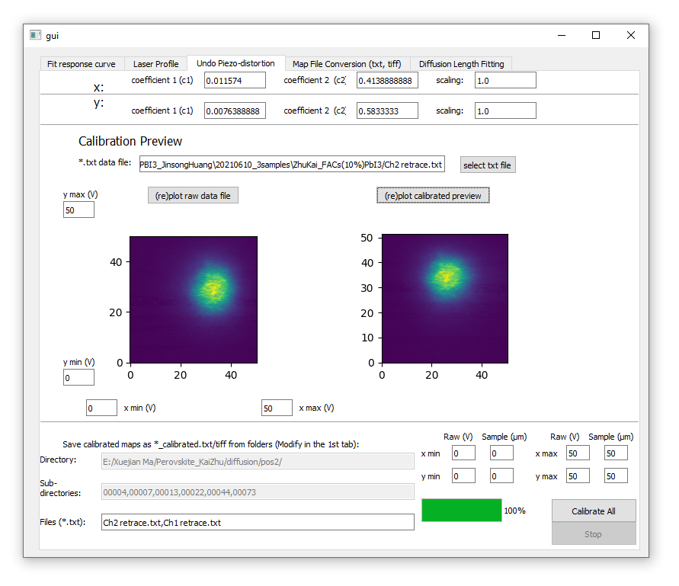
Task: Focus the x min Sample (µm) field
Action: coord(501,453)
